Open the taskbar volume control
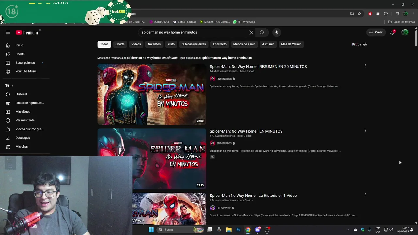 click(x=391, y=230)
